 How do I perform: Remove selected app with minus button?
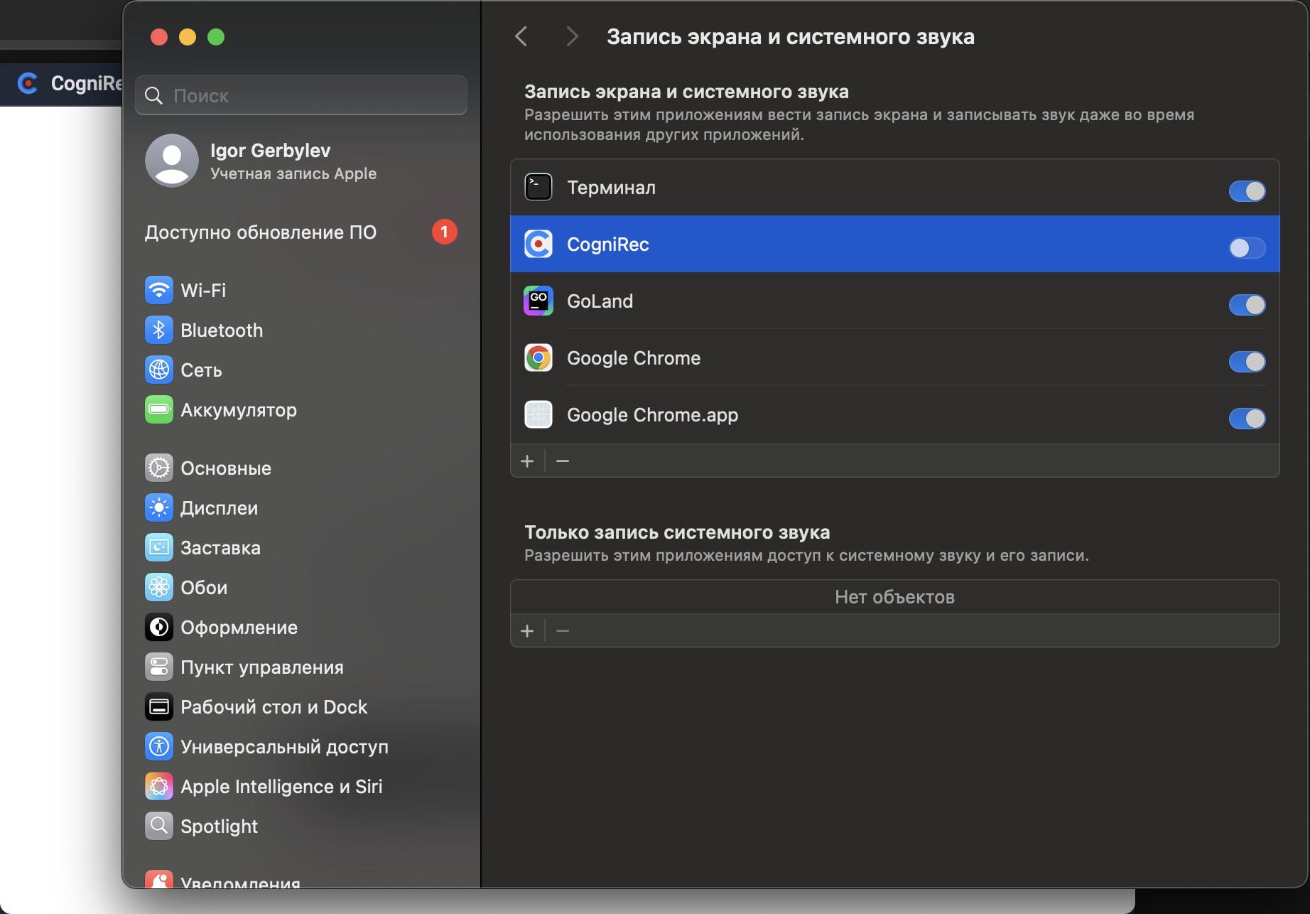point(563,461)
